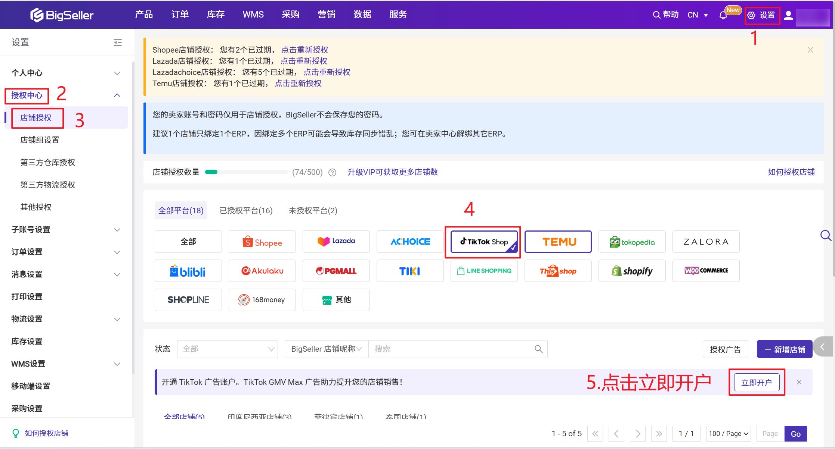
Task: Click the help question mark beside store count
Action: tap(332, 172)
